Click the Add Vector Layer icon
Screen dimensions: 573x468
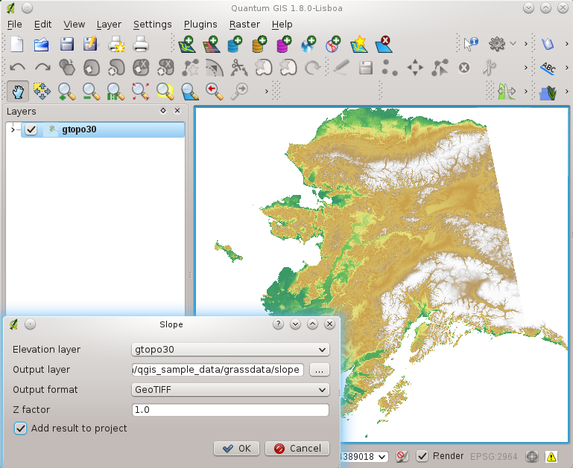tap(187, 44)
